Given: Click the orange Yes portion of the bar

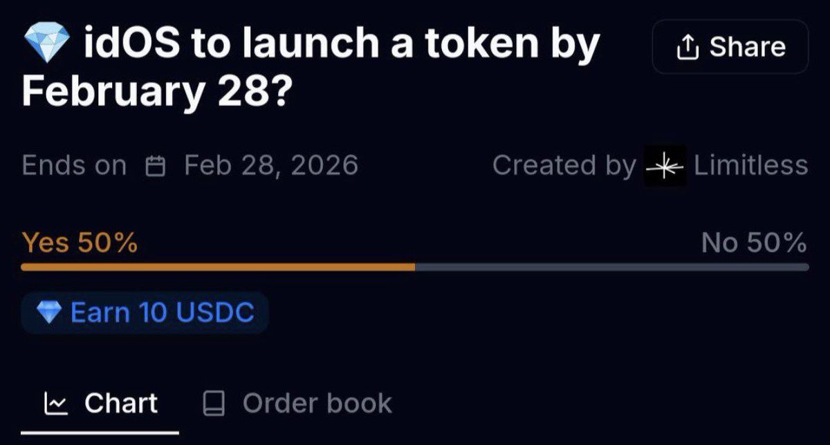Looking at the screenshot, I should [x=218, y=267].
